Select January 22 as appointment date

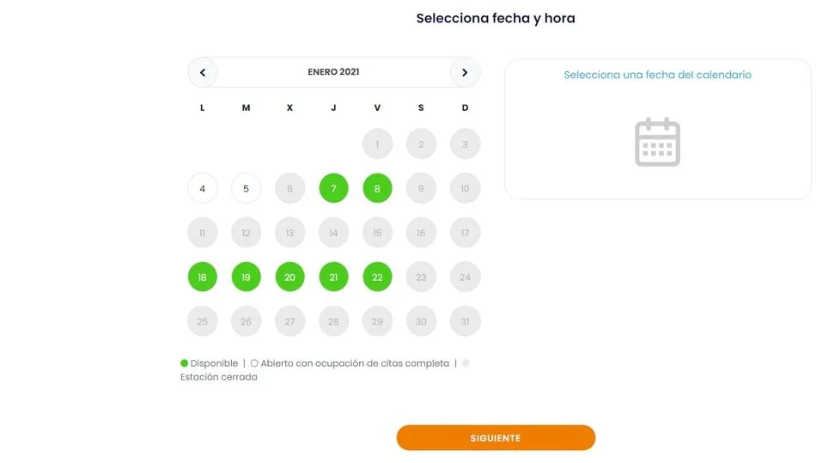pos(377,277)
